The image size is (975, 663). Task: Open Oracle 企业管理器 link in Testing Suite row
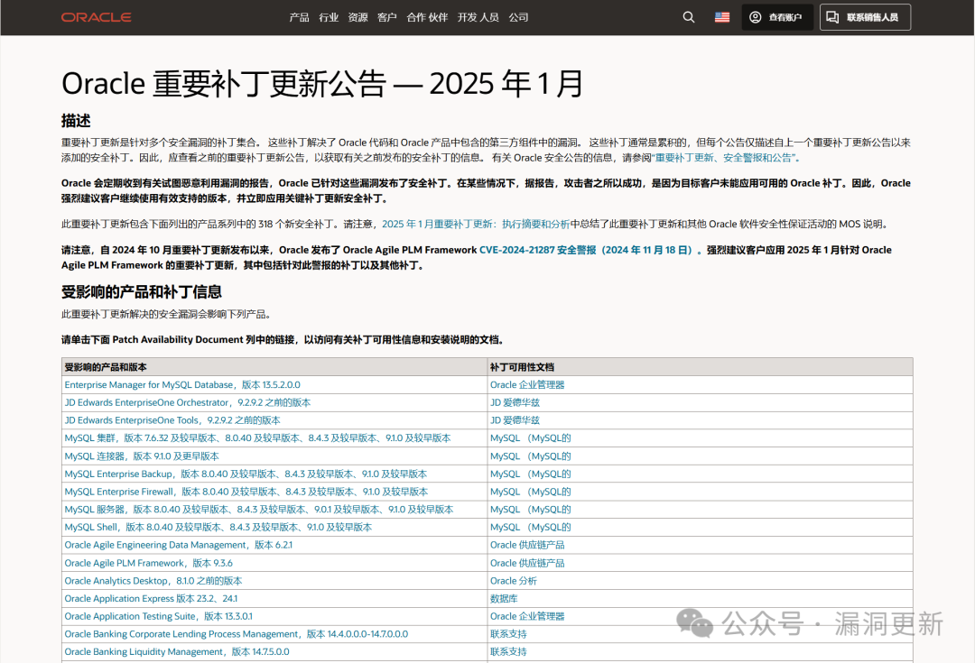[x=526, y=616]
